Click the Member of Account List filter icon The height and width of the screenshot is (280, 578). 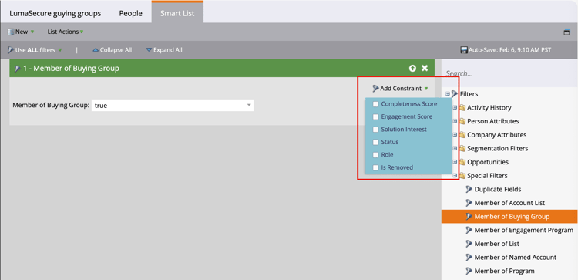coord(469,203)
